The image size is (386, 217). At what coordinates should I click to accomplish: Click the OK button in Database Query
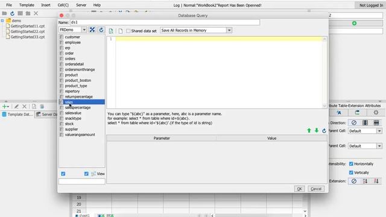point(299,189)
